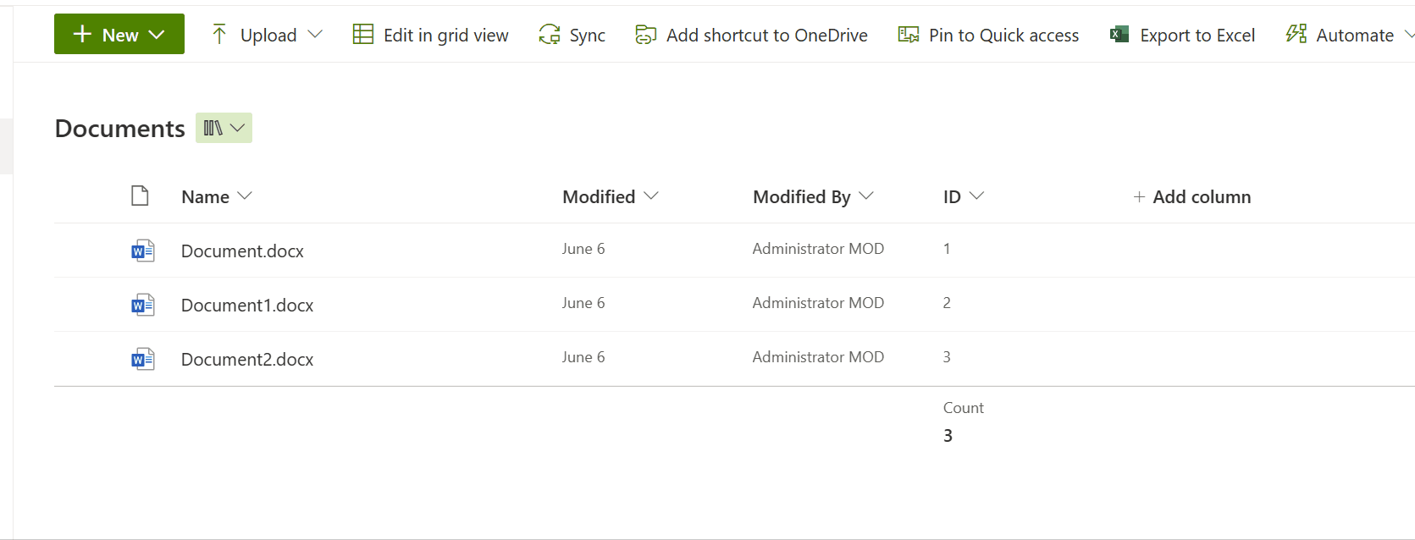
Task: Open the view switcher dropdown beside Documents
Action: point(224,127)
